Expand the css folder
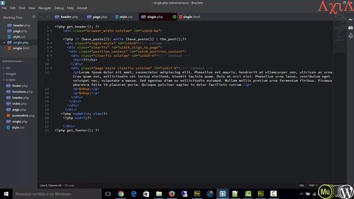The image size is (354, 199). point(7,68)
